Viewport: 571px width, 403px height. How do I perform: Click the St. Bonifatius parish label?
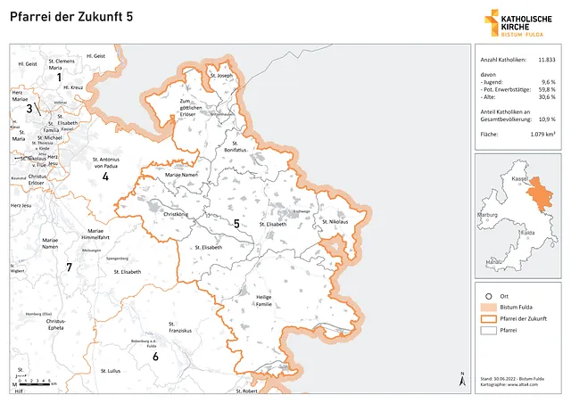tap(234, 146)
